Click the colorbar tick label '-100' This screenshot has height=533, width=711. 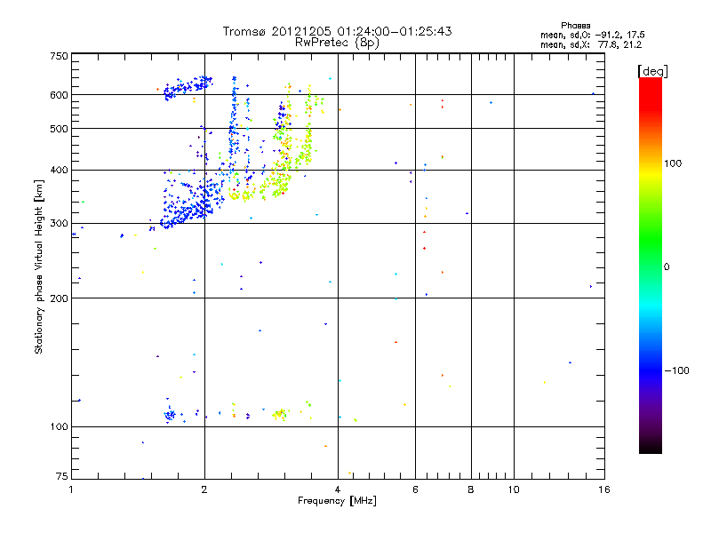tap(676, 370)
